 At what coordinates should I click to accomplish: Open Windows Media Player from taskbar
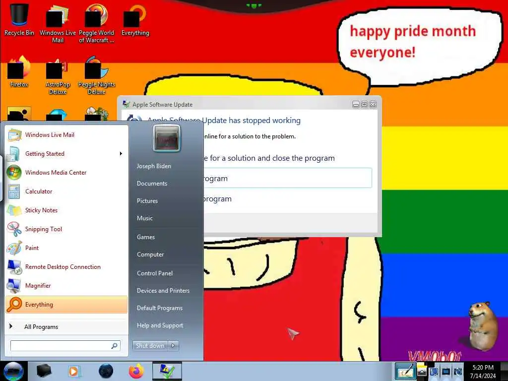coord(74,371)
